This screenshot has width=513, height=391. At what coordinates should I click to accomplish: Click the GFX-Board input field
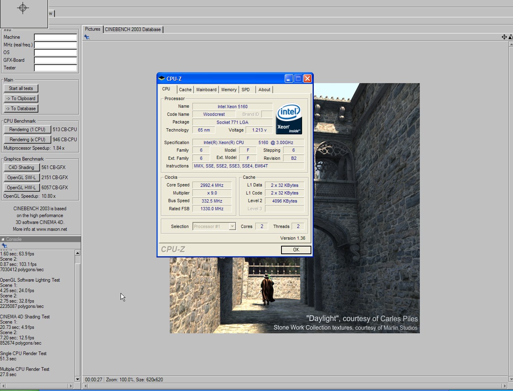pyautogui.click(x=56, y=60)
